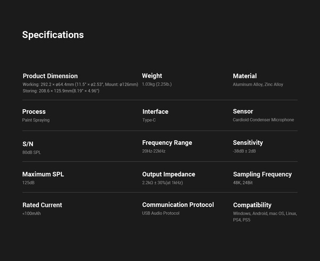320x261 pixels.
Task: Click Aluminum Alloy, Zinc Alloy text
Action: point(258,85)
